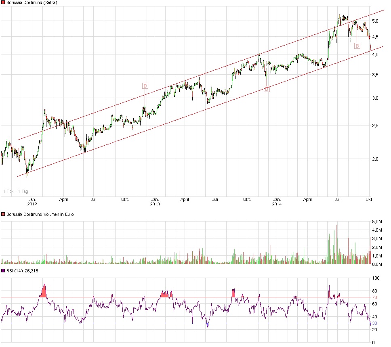The width and height of the screenshot is (391, 347).
Task: Click the Volumen in Euro legend square
Action: click(x=3, y=214)
